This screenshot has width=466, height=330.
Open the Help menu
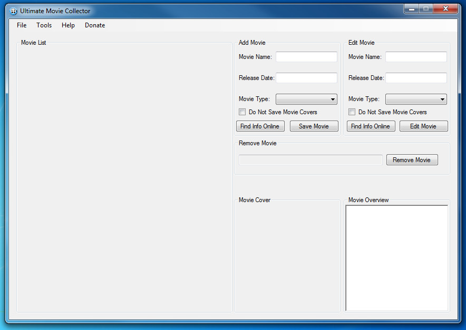[x=68, y=25]
